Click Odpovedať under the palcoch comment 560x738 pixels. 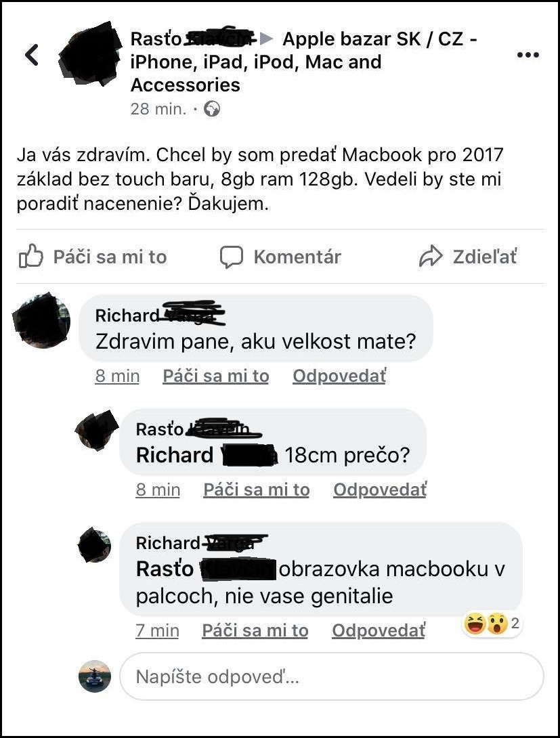pyautogui.click(x=379, y=631)
